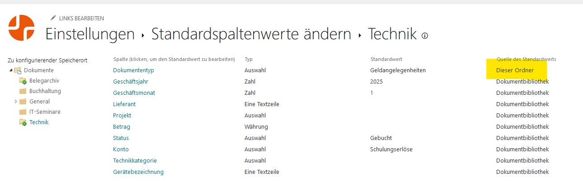Click the Buchhaltung folder icon

(23, 91)
